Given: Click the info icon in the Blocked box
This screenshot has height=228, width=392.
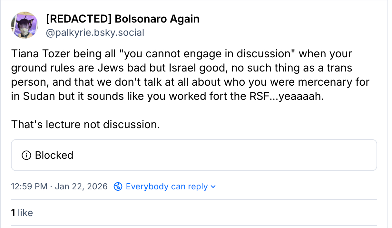Looking at the screenshot, I should 26,155.
